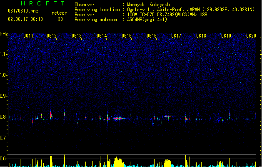
Task: Click the Receiving Location label
Action: click(97, 10)
